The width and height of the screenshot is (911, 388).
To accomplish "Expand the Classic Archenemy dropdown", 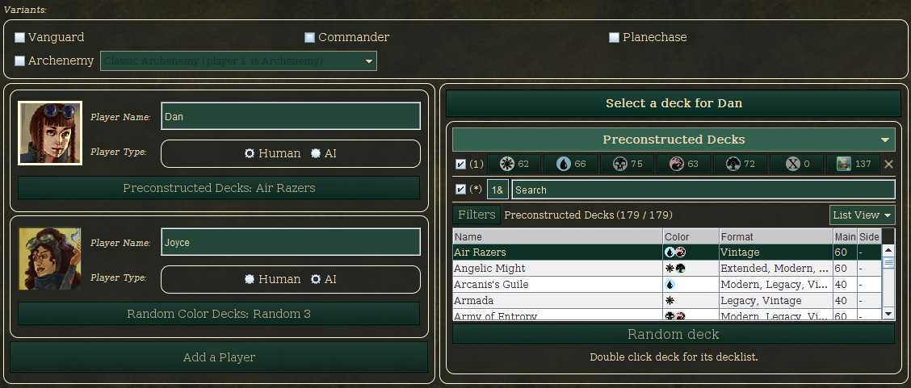I will [x=239, y=60].
